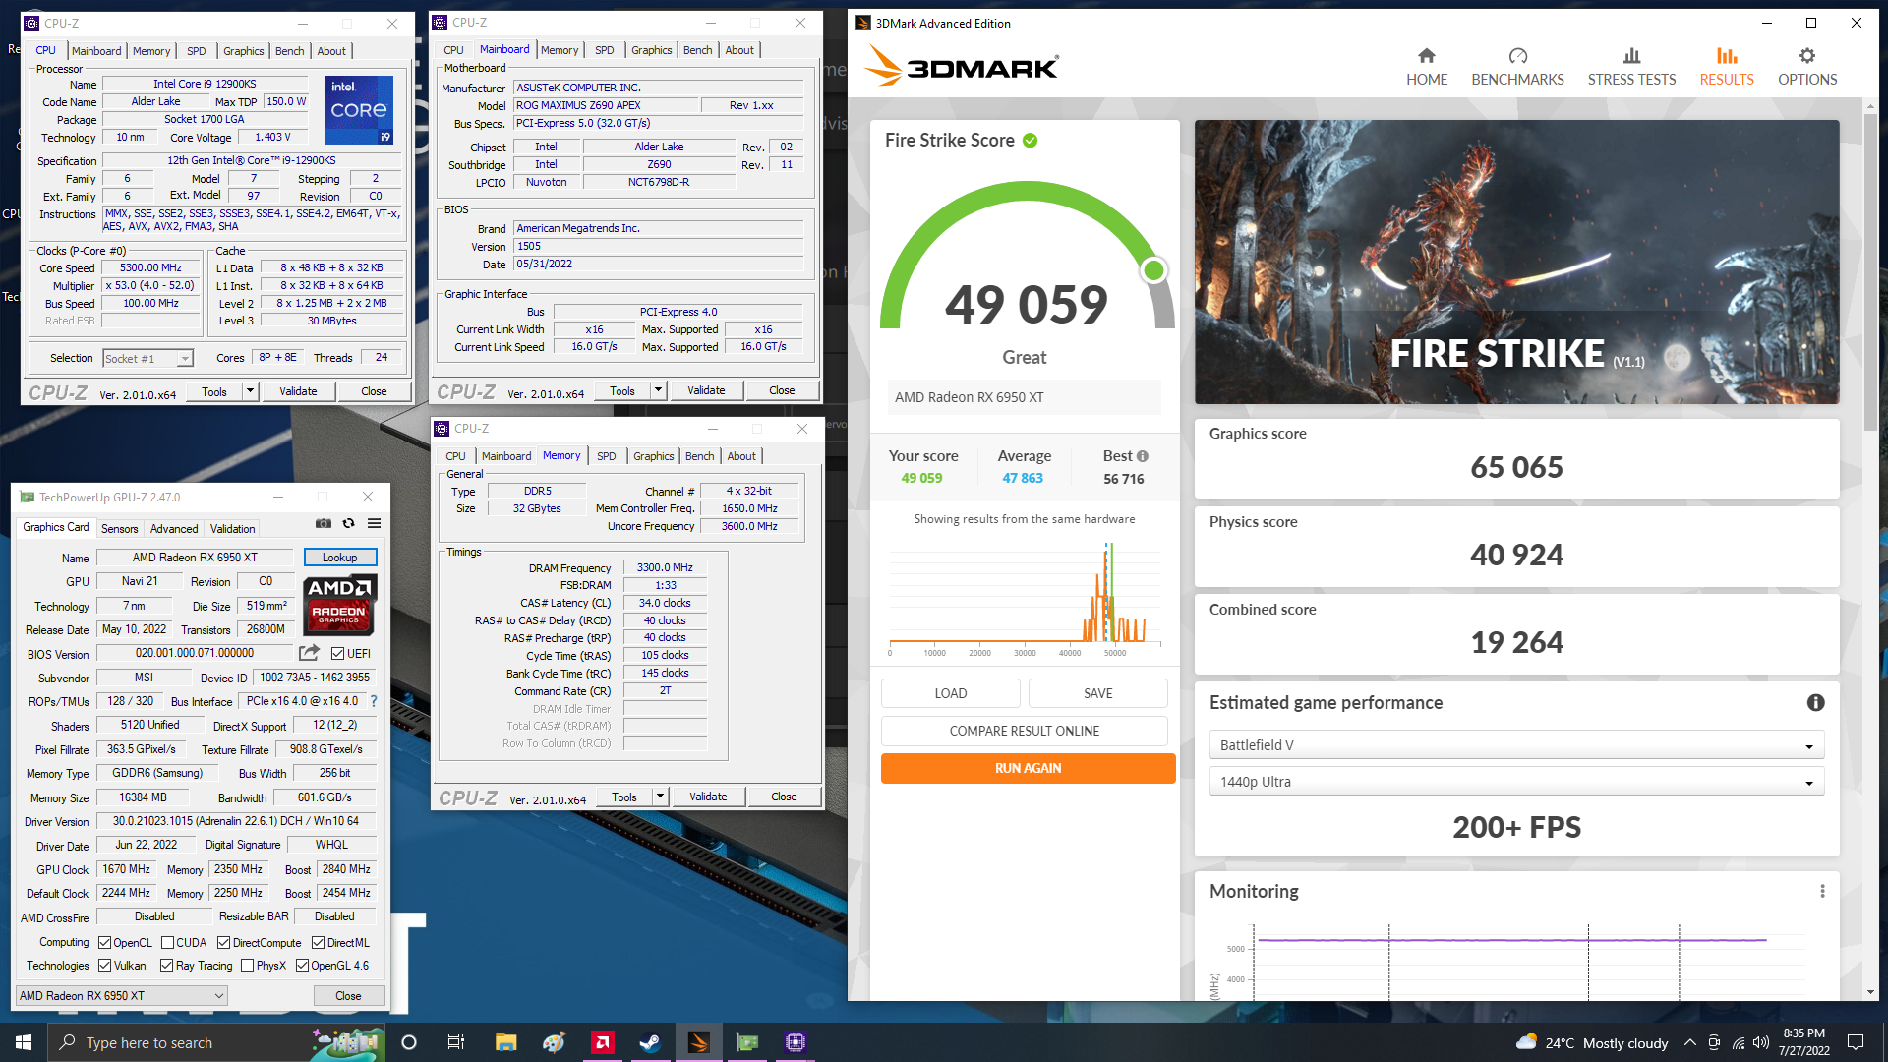1888x1062 pixels.
Task: Open the Sensors tab in GPU-Z
Action: coord(120,528)
